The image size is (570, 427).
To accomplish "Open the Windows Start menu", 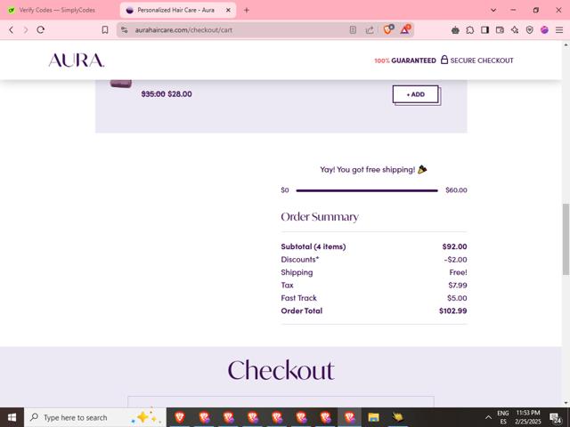I will (12, 417).
